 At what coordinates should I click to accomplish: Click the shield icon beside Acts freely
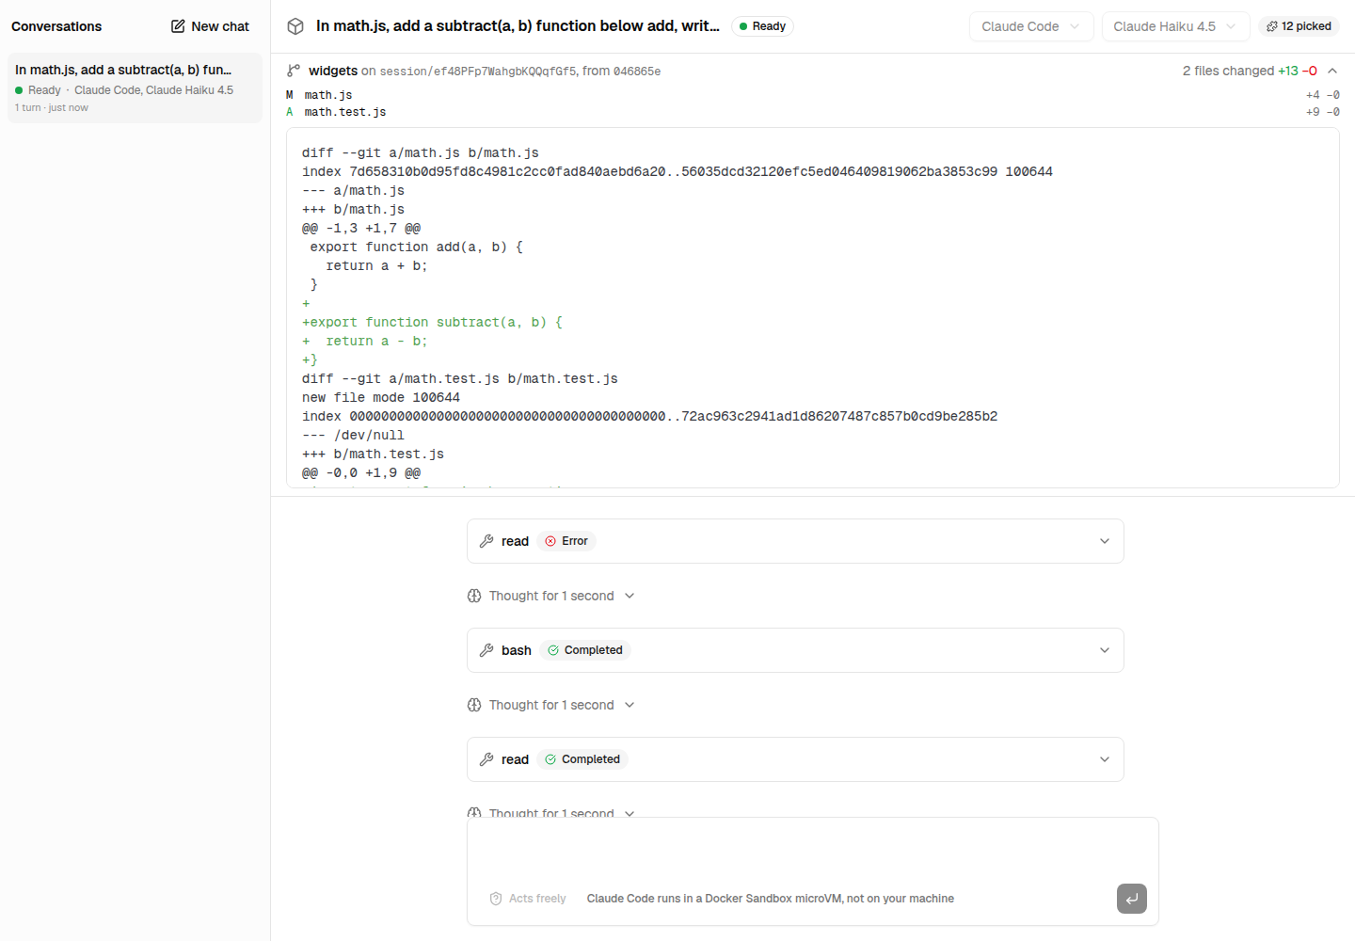pos(496,899)
